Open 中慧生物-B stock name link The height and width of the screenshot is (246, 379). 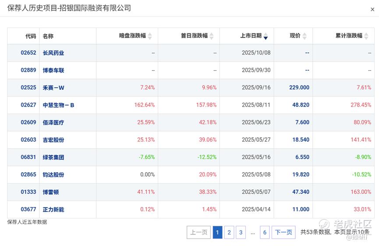click(59, 105)
